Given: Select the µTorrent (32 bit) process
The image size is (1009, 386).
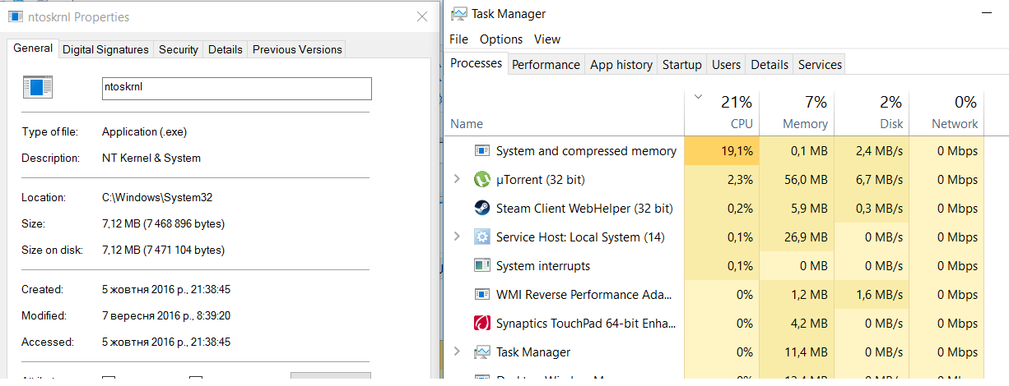Looking at the screenshot, I should click(540, 180).
